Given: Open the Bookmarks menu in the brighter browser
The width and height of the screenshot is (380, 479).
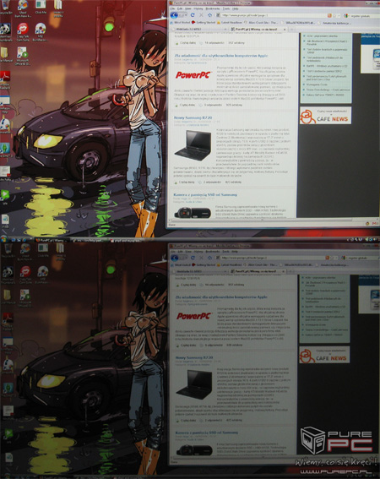Looking at the screenshot, I should 210,8.
